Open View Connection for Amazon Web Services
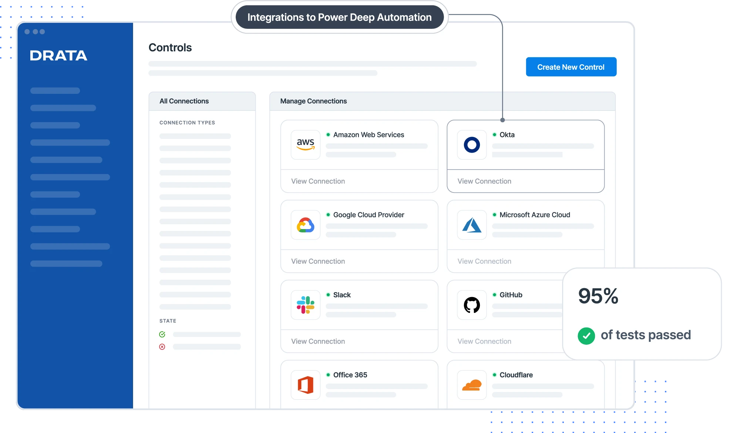The height and width of the screenshot is (433, 740). [x=318, y=181]
